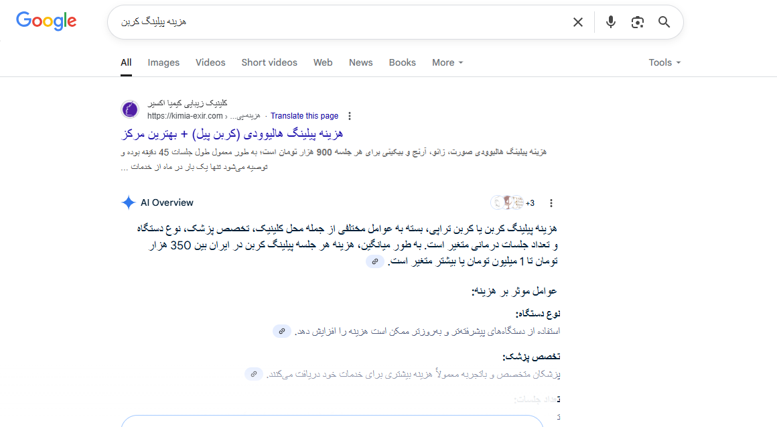Open search by image camera icon
This screenshot has height=427, width=777.
pos(637,22)
